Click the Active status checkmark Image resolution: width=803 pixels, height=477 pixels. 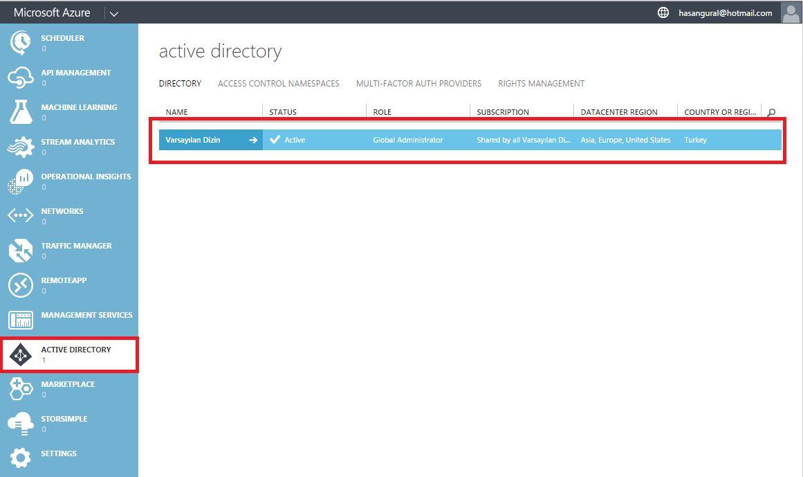tap(275, 139)
